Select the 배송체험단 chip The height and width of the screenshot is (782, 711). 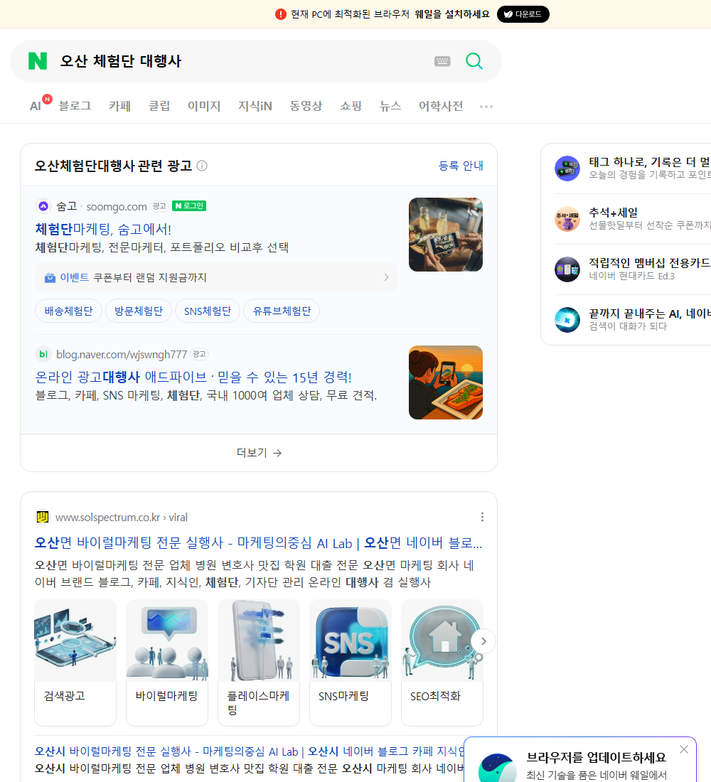pos(68,311)
